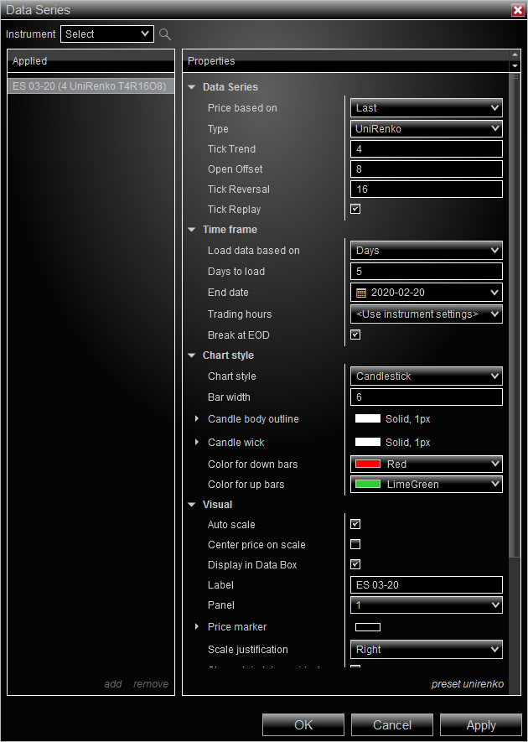Click the properties scroll down arrow
Image resolution: width=528 pixels, height=742 pixels.
click(x=515, y=66)
